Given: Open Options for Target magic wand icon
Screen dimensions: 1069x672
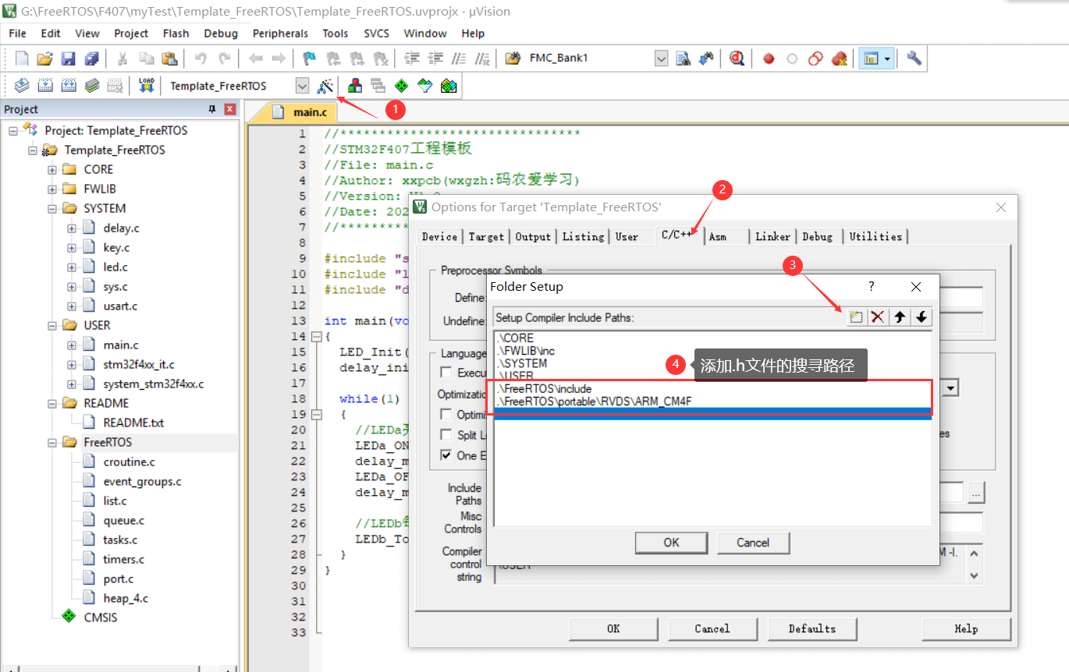Looking at the screenshot, I should tap(326, 86).
